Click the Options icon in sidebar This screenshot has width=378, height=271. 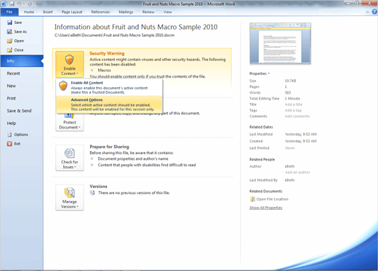(x=9, y=134)
